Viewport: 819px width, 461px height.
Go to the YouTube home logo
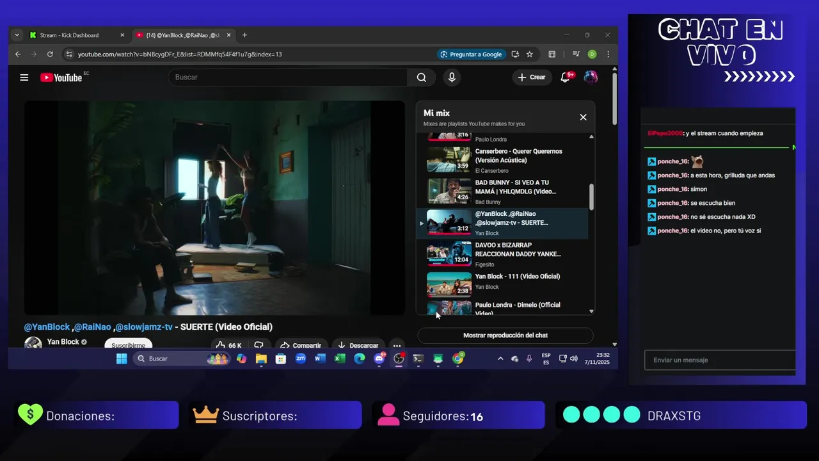tap(61, 77)
